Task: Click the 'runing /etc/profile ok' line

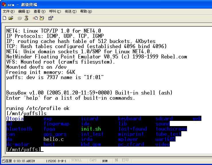Action: 38,108
